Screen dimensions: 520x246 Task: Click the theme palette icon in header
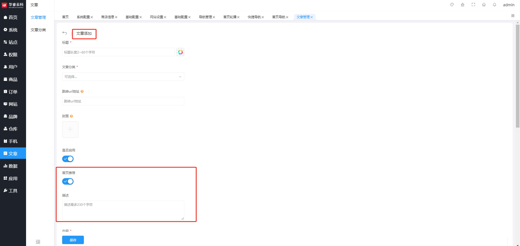coord(452,5)
